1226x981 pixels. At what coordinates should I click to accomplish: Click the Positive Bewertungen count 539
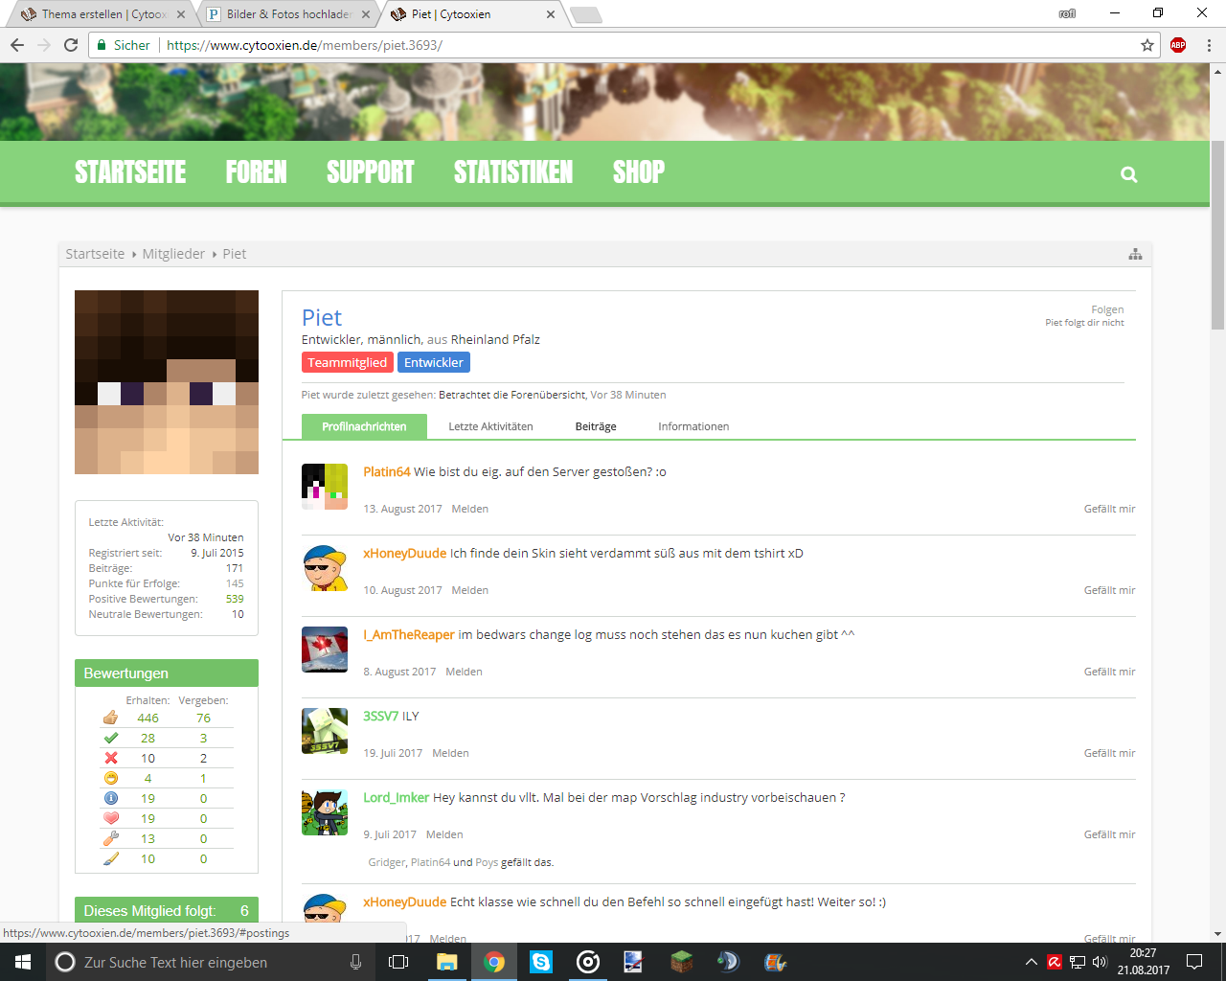click(x=235, y=599)
